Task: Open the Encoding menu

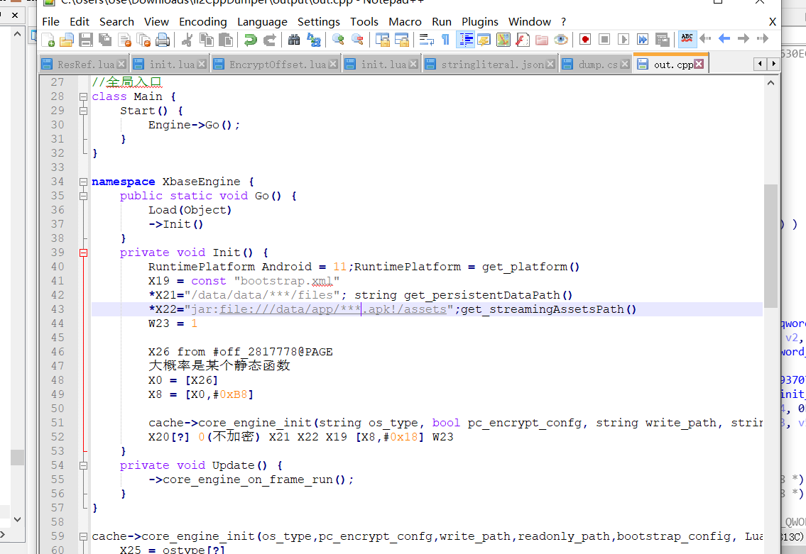Action: click(202, 22)
